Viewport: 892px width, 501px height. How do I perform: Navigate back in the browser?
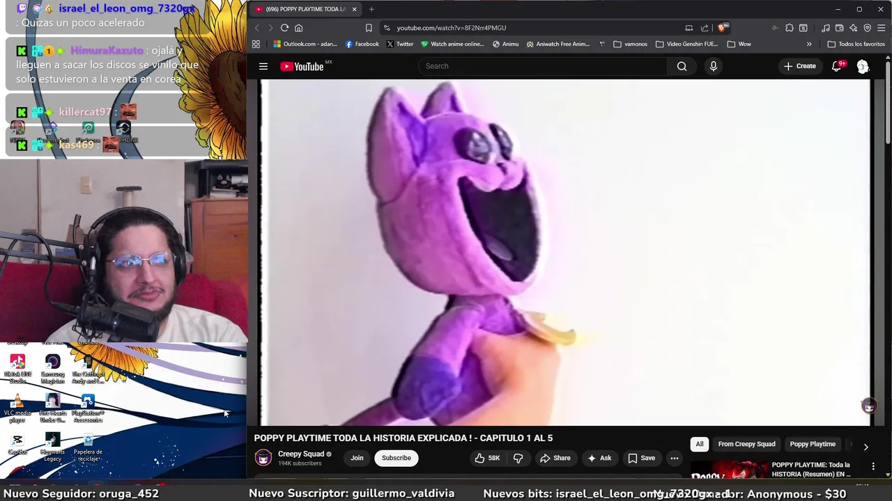256,28
